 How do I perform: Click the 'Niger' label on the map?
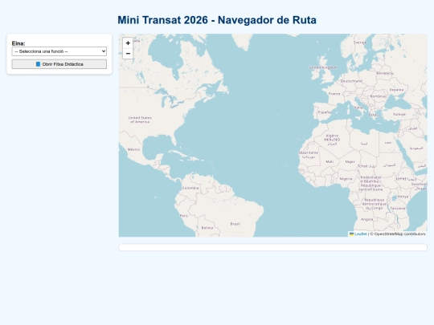pos(350,161)
